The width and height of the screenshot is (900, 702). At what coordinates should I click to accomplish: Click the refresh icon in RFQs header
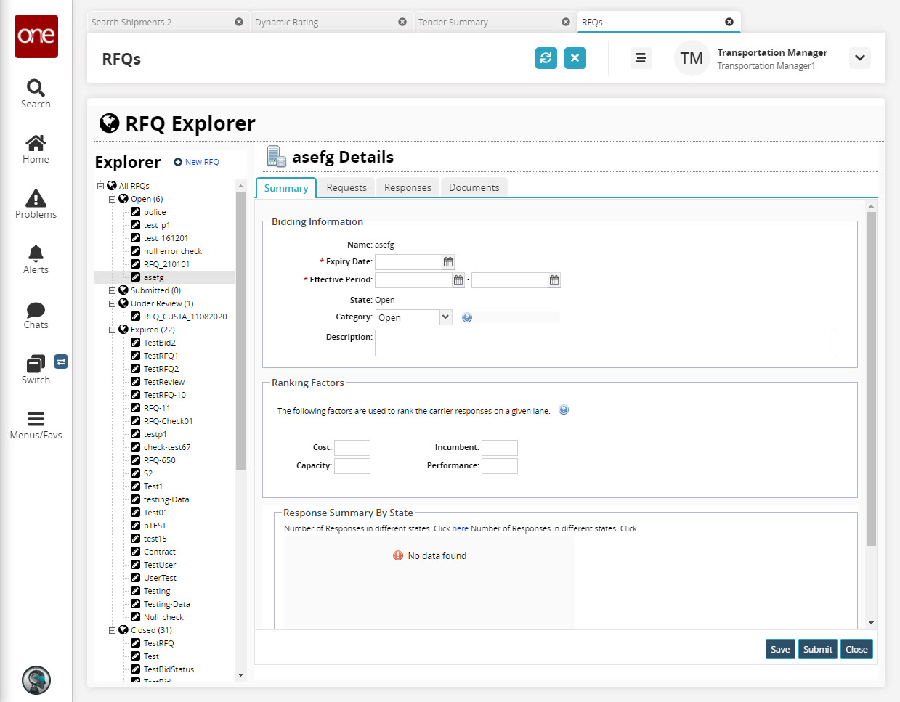(x=546, y=58)
